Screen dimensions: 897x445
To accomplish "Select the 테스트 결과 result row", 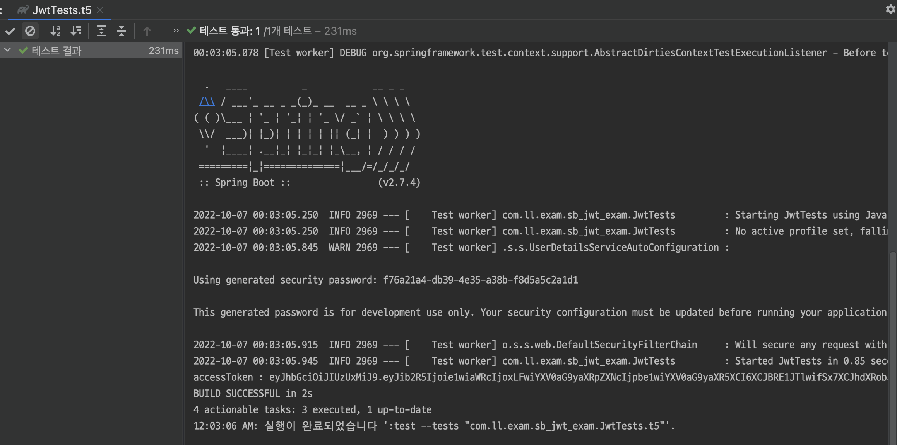I will [x=91, y=51].
